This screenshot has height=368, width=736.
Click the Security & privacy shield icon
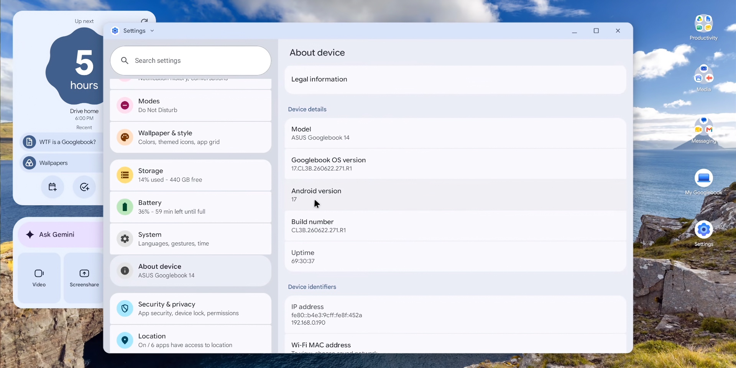[x=125, y=308]
